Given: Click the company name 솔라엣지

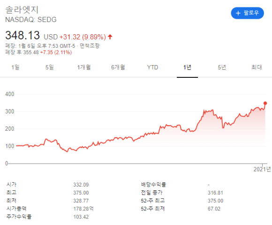Looking at the screenshot, I should (x=22, y=10).
